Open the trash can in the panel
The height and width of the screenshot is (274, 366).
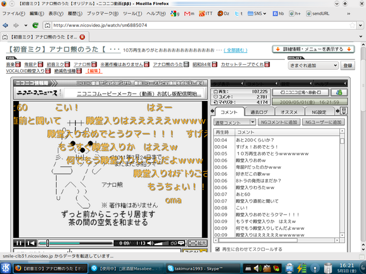coord(328,268)
